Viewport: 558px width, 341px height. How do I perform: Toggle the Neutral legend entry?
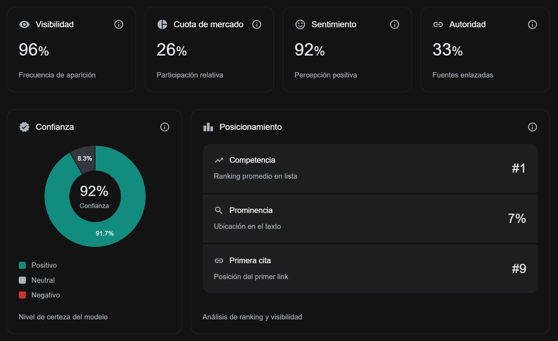coord(37,280)
